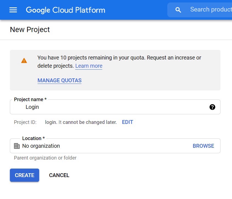Browse for a parent location
The width and height of the screenshot is (232, 199).
(x=203, y=146)
